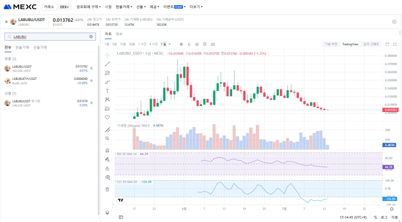This screenshot has width=402, height=222.
Task: Activate the zoom-in magnifier tool
Action: [108, 139]
